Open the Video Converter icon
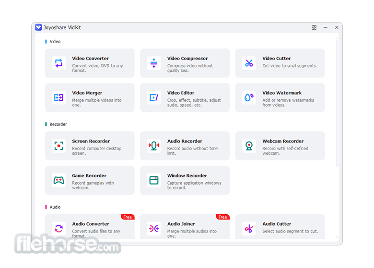The height and width of the screenshot is (268, 374). [58, 63]
